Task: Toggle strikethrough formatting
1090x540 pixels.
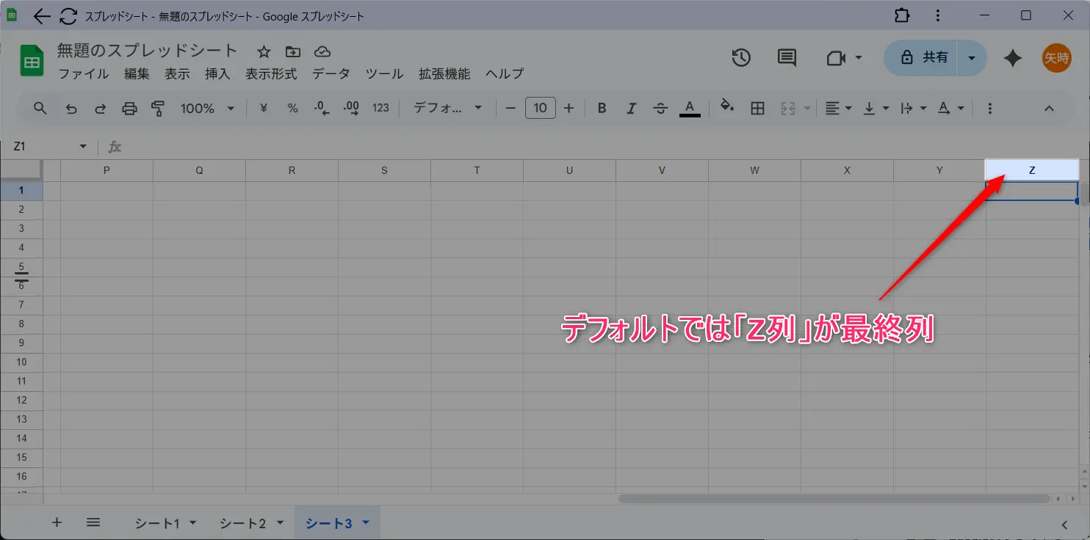Action: pos(660,109)
